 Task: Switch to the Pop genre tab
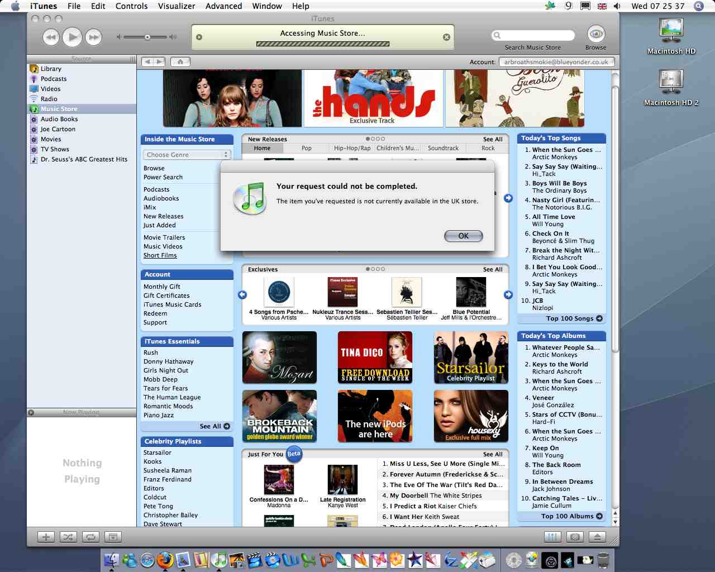pyautogui.click(x=306, y=148)
